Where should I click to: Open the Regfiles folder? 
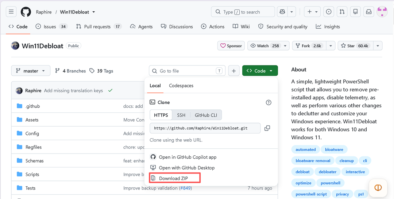(34, 147)
